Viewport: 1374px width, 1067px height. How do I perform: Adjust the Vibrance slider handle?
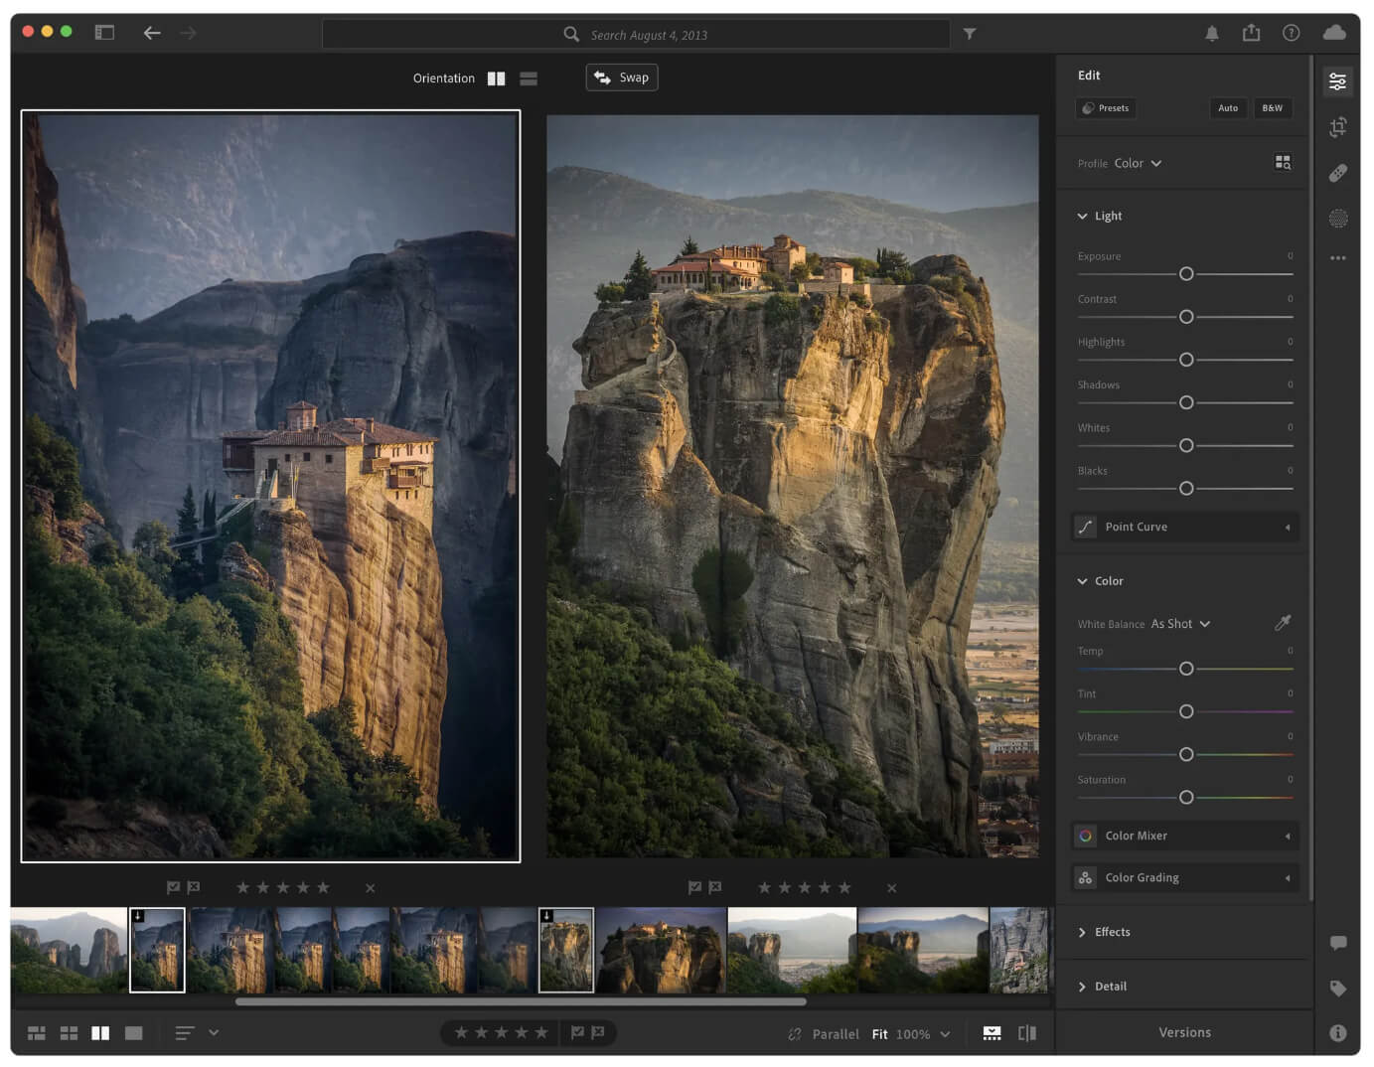[x=1185, y=755]
